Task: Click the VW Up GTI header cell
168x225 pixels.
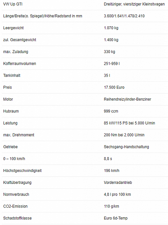Action: [x=13, y=4]
